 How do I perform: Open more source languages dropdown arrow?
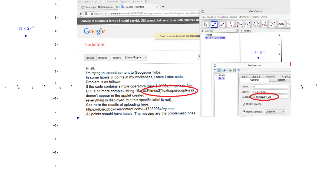tap(146, 57)
